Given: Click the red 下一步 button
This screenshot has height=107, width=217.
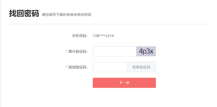Looking at the screenshot, I should point(124,83).
